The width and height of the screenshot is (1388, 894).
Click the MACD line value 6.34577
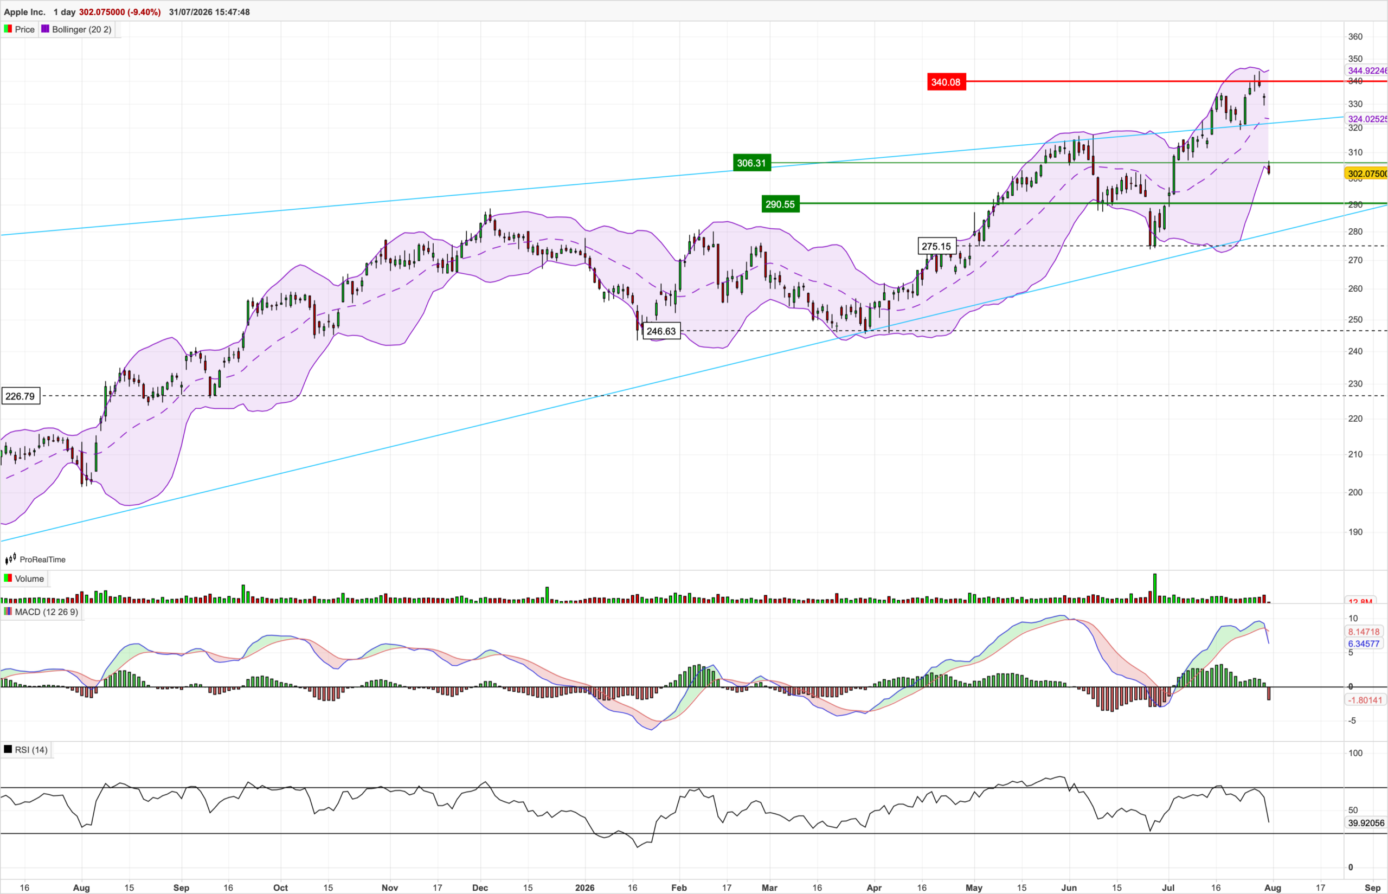pyautogui.click(x=1364, y=644)
